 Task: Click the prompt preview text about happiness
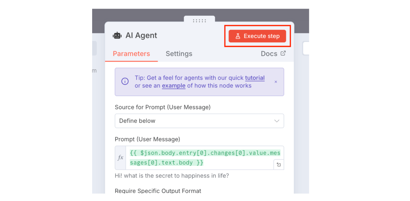172,176
